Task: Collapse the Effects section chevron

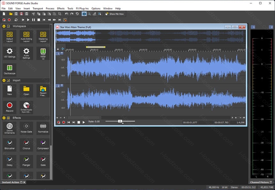Action: (x=4, y=118)
